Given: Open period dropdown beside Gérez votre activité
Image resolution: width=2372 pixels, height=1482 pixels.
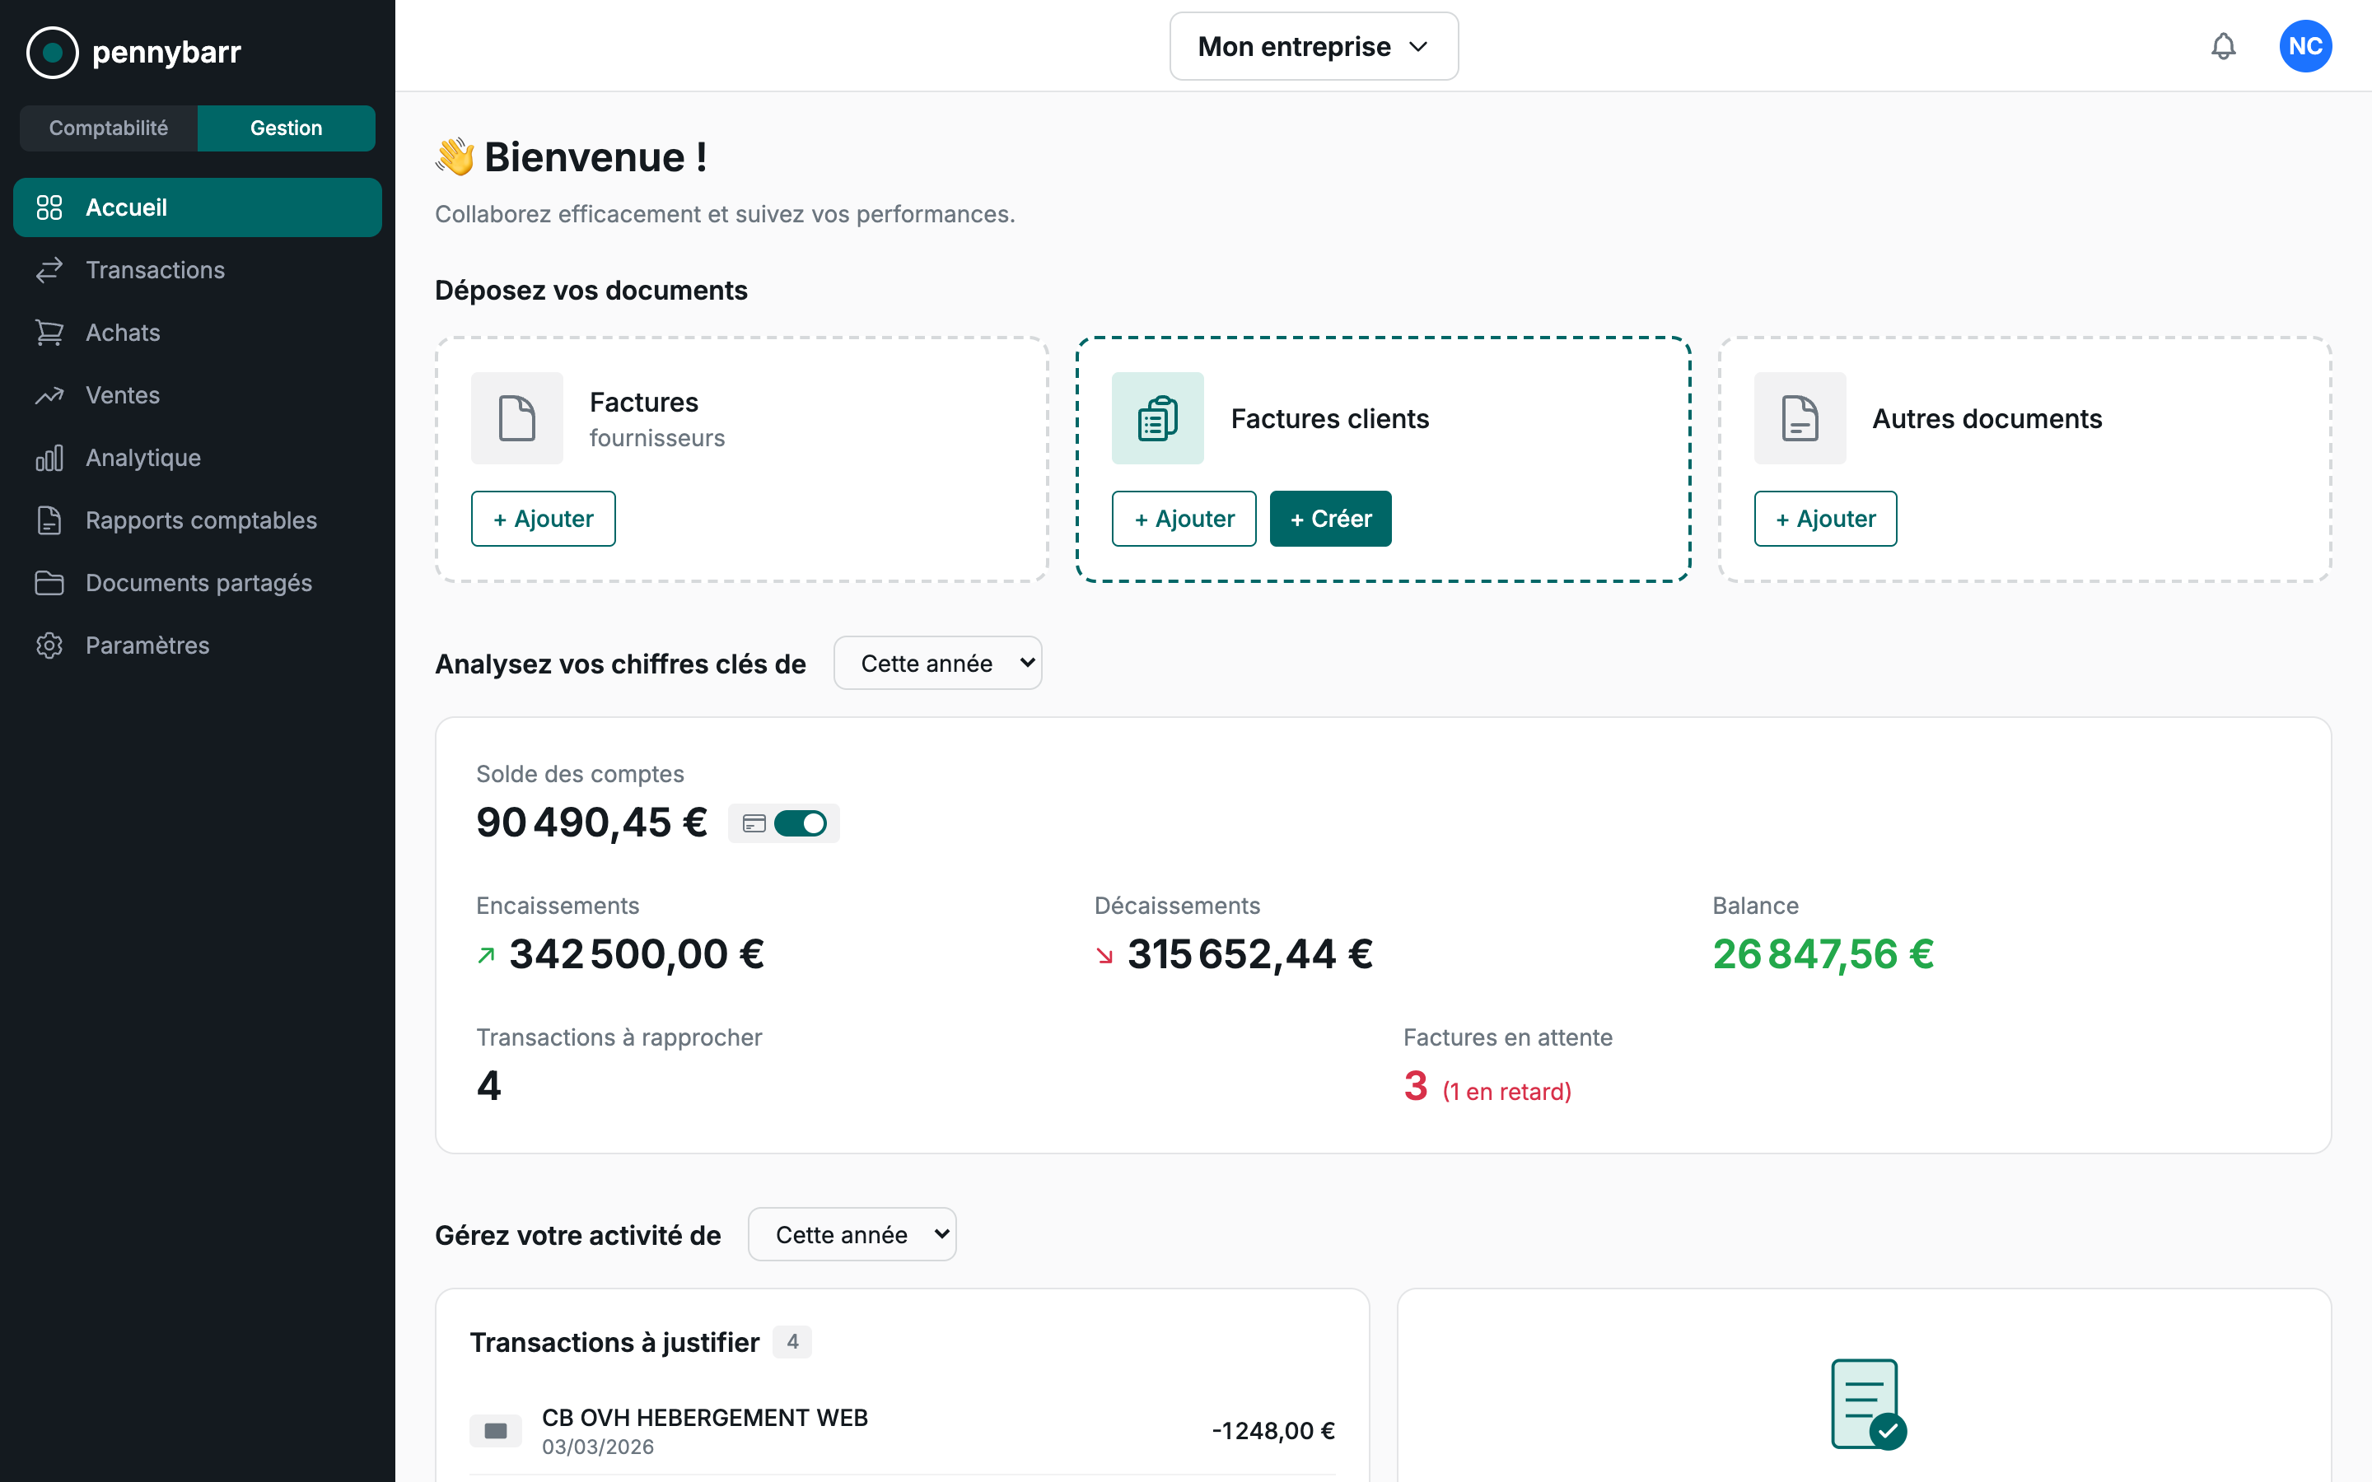Looking at the screenshot, I should point(852,1235).
